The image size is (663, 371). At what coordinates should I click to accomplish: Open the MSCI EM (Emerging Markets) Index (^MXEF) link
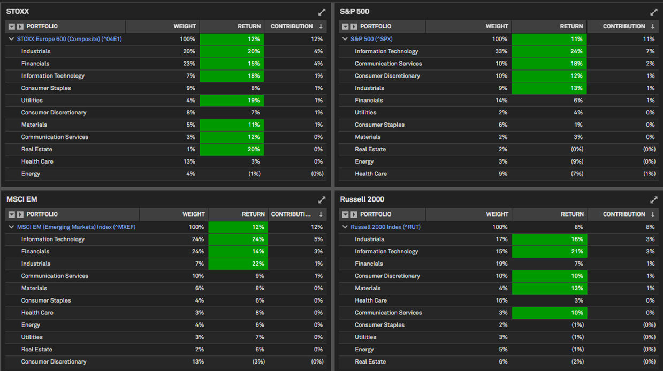click(77, 227)
